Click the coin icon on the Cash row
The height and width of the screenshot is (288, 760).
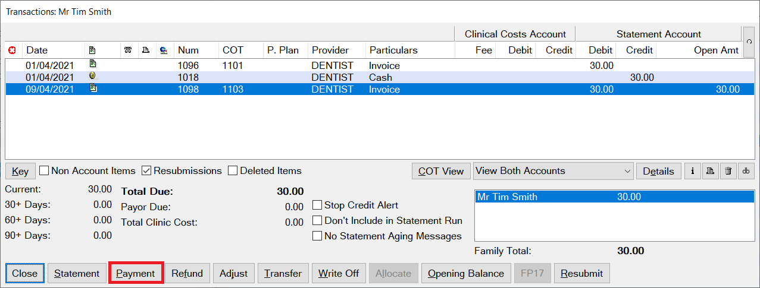(x=93, y=77)
